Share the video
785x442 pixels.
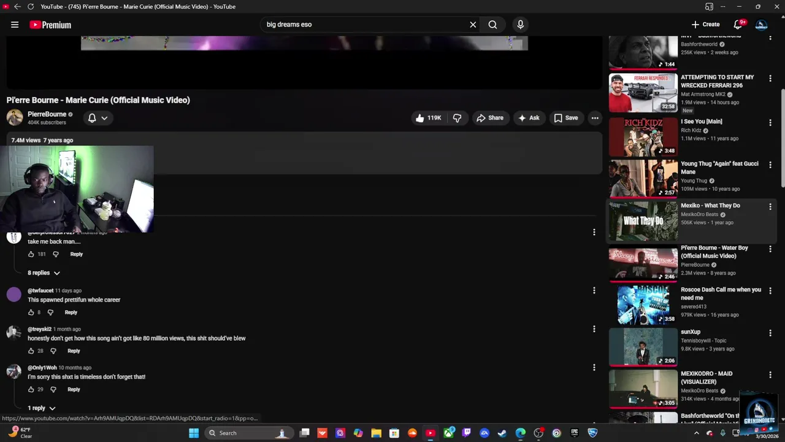point(489,118)
